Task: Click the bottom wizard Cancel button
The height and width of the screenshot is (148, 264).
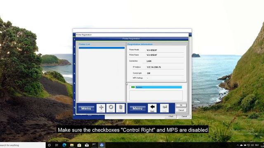Action: tap(184, 116)
